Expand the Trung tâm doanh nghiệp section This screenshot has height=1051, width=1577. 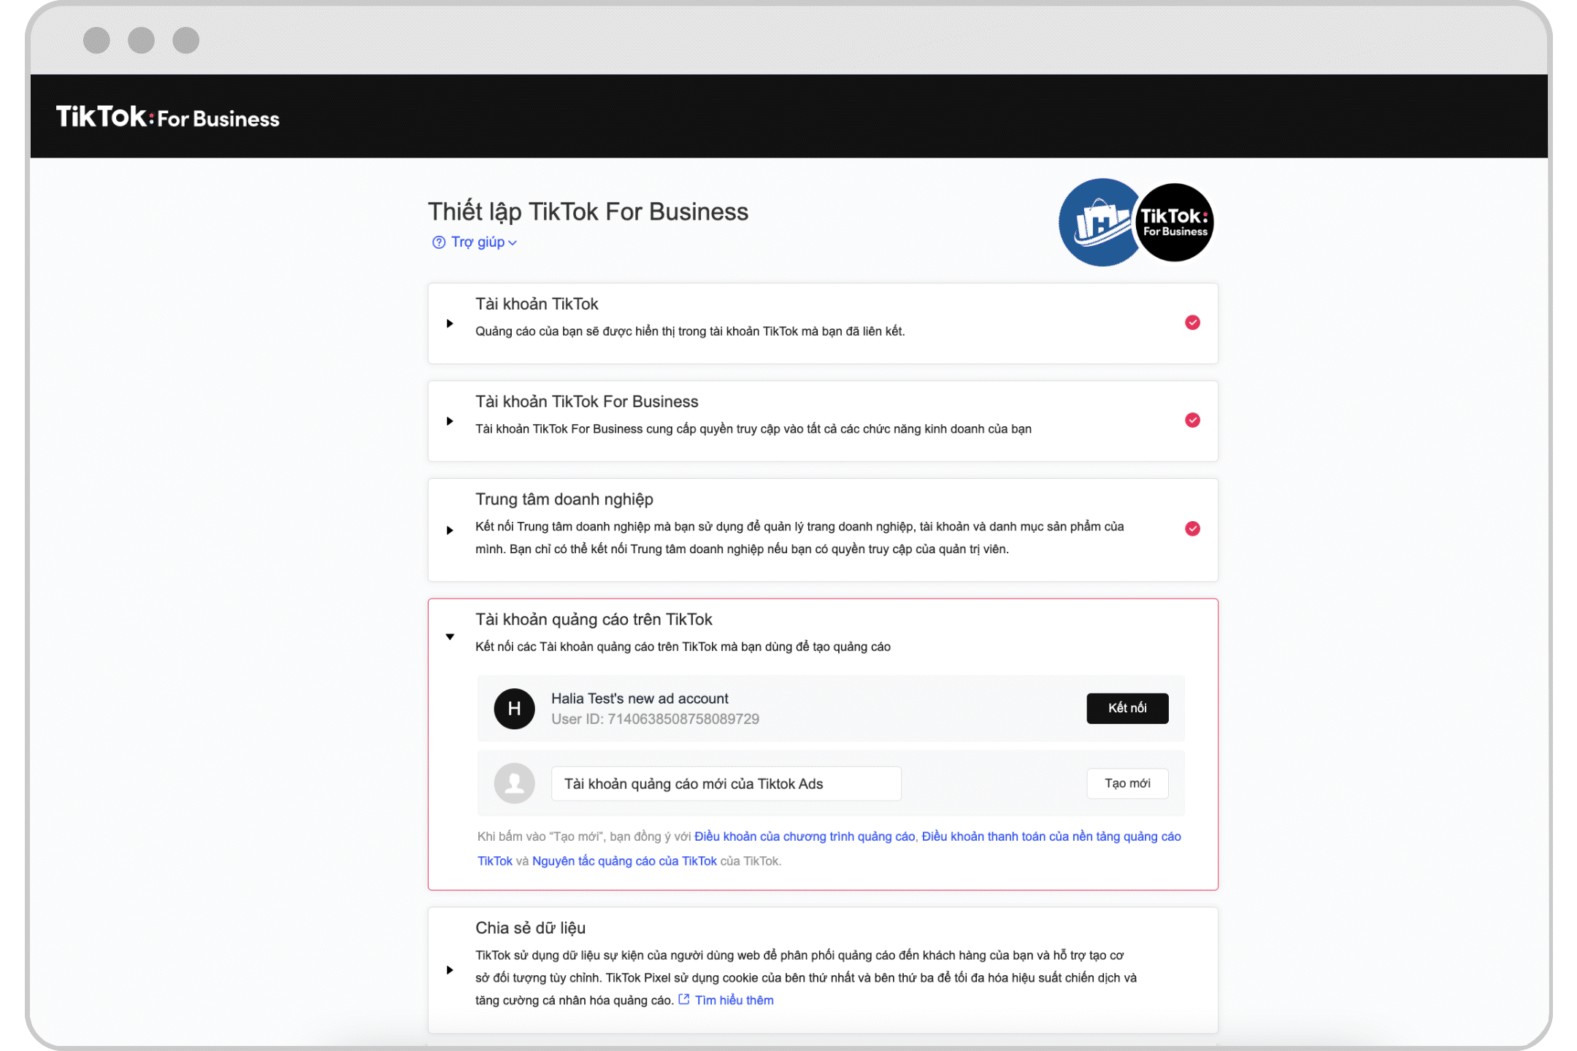click(450, 530)
